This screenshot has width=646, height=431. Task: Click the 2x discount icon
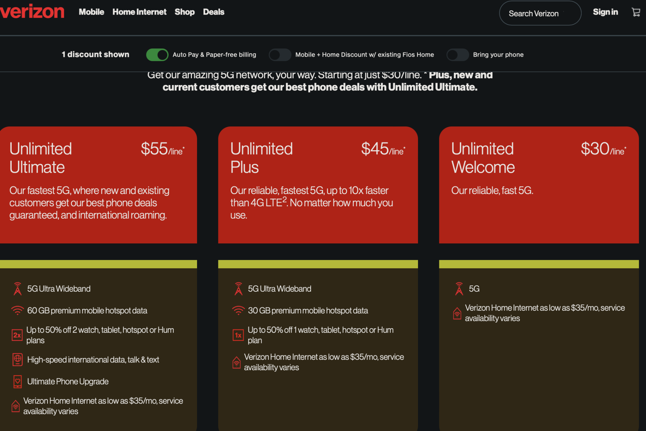coord(17,335)
